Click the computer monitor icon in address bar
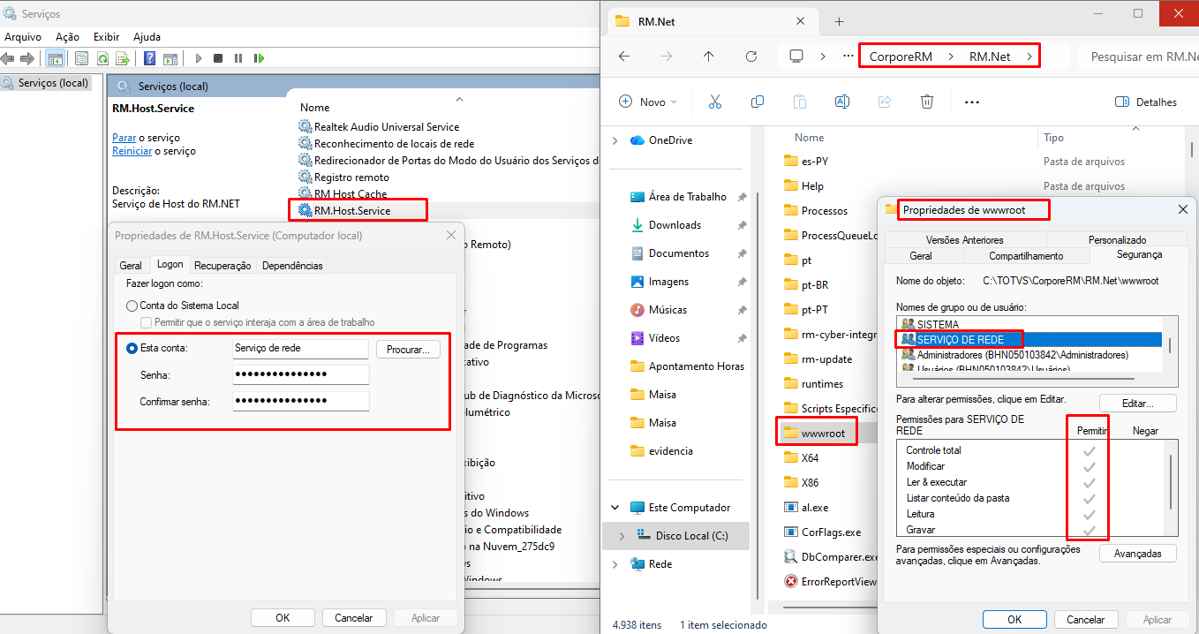Image resolution: width=1199 pixels, height=634 pixels. [x=796, y=56]
